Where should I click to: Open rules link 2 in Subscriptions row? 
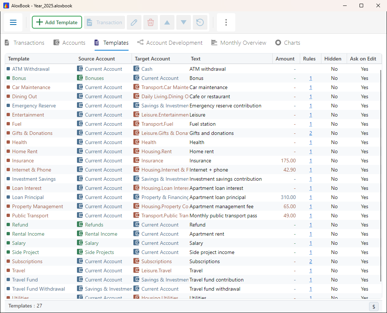[311, 262]
